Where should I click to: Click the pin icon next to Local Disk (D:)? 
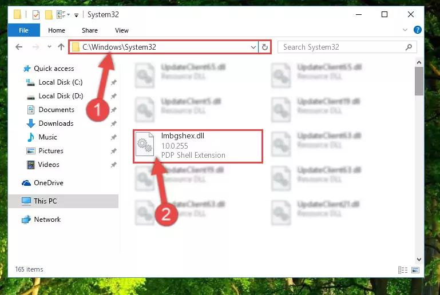[113, 96]
